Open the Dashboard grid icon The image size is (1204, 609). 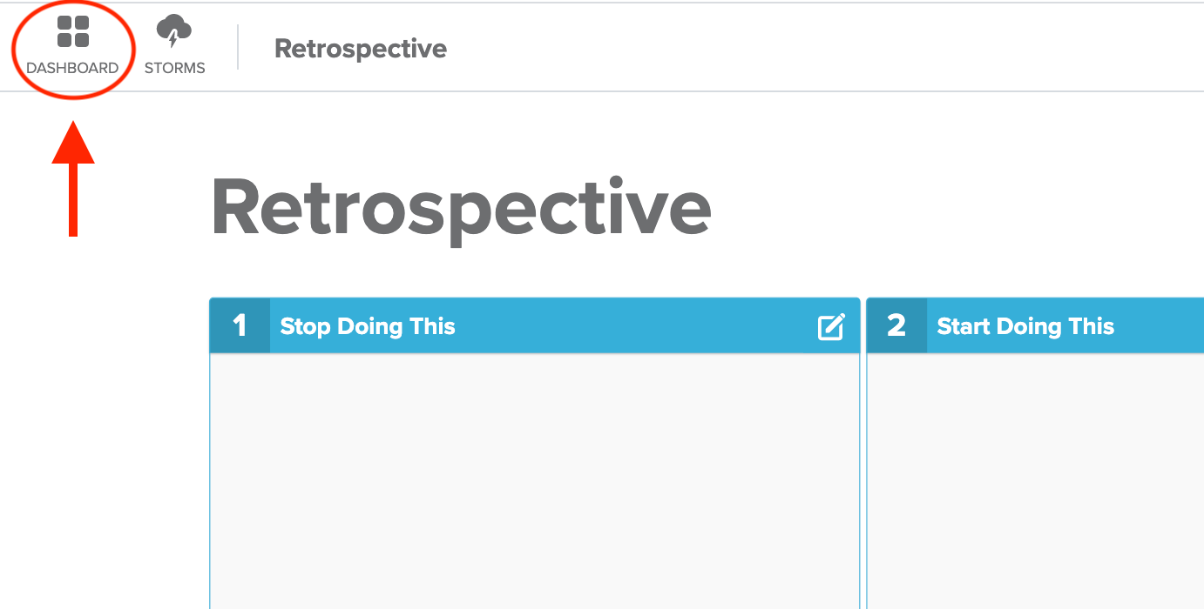[73, 32]
